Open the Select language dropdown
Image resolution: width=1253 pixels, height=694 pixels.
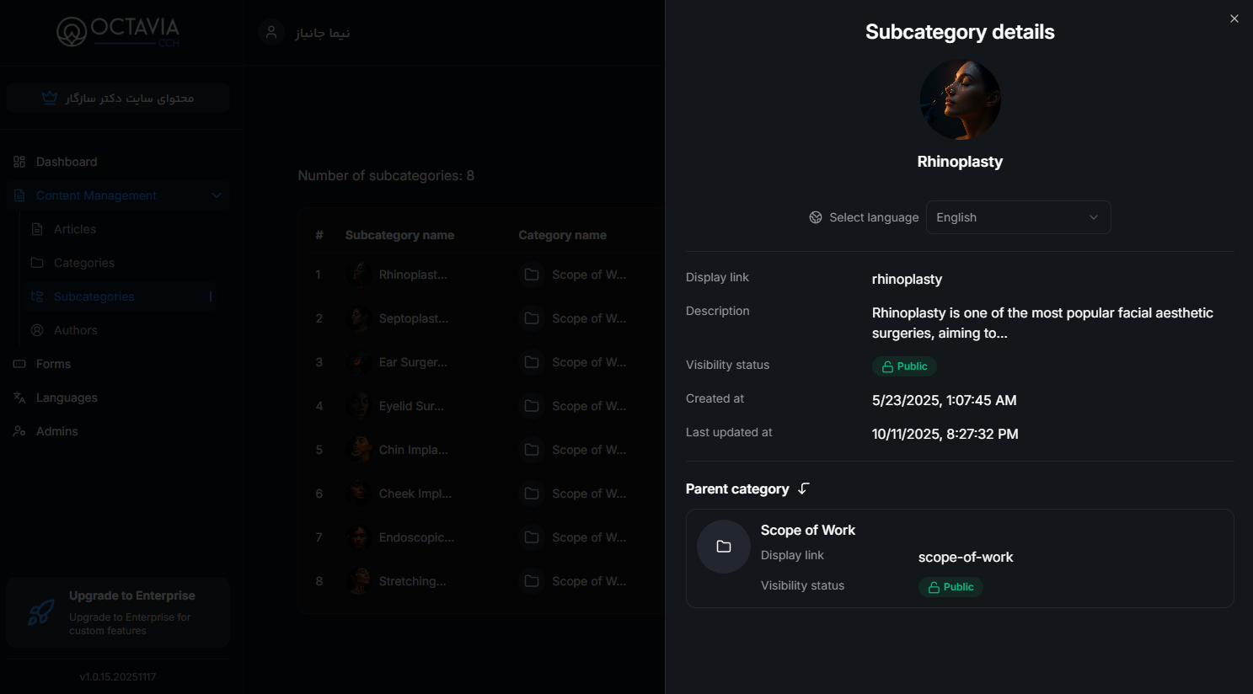coord(1018,217)
